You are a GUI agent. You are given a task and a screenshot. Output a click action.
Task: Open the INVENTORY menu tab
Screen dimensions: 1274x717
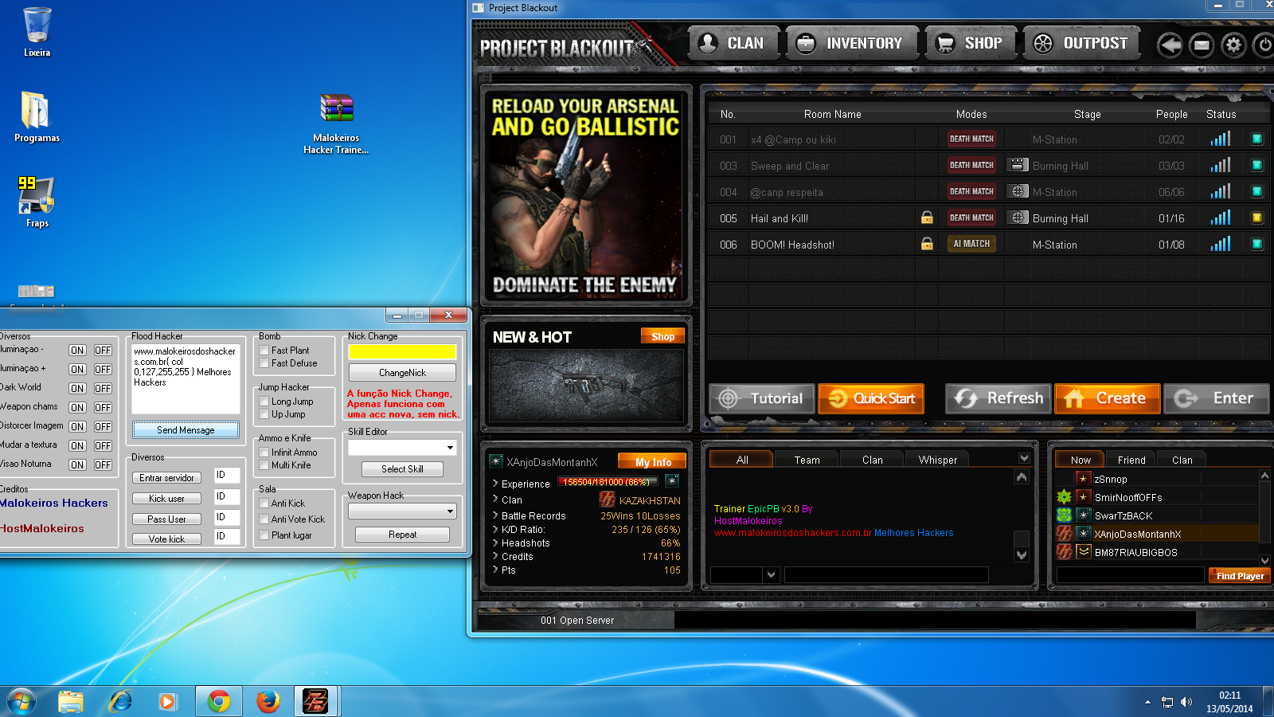point(852,43)
